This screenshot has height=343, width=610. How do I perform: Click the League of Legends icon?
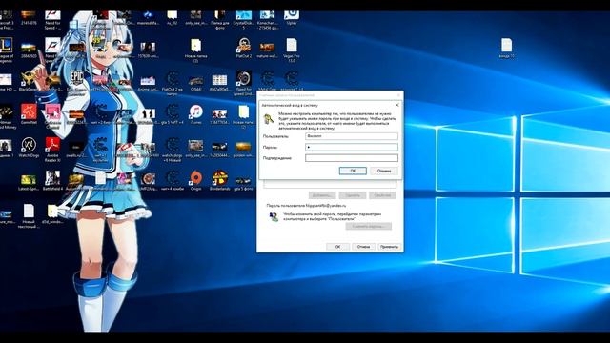6,46
